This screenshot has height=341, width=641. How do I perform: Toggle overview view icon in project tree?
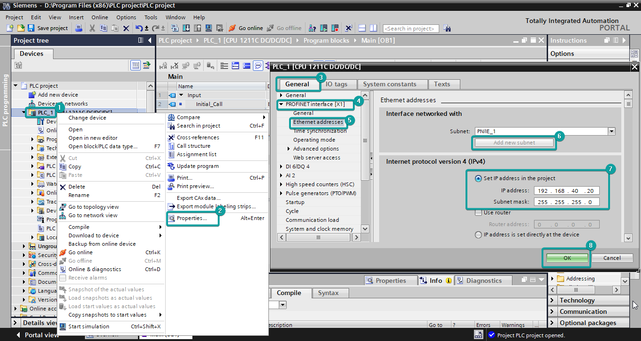[136, 65]
